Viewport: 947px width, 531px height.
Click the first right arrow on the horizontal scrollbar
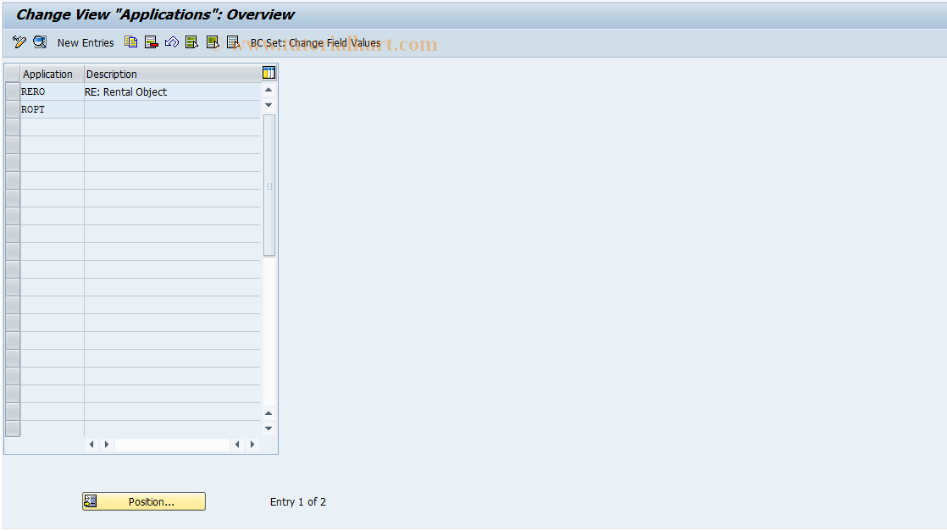107,445
